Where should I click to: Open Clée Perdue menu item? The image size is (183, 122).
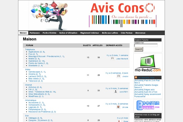127,33
